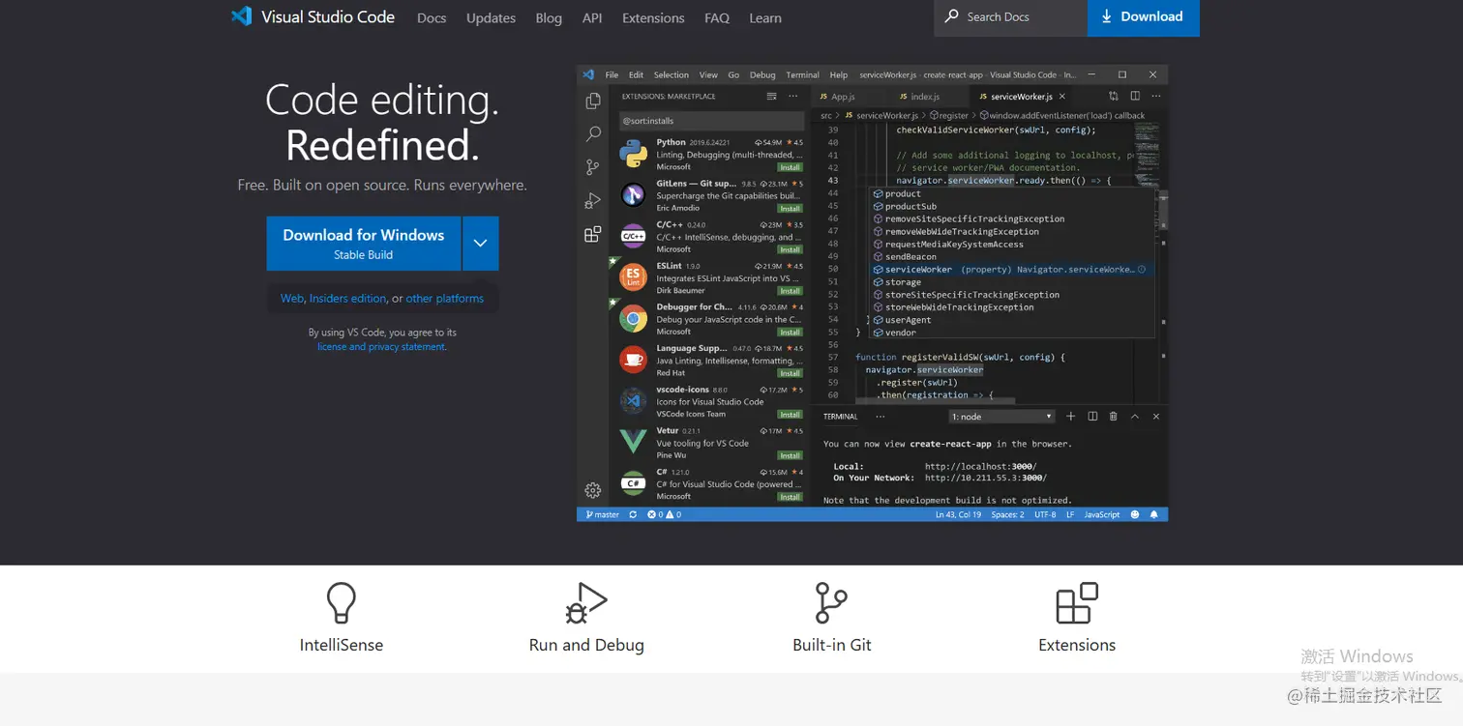Select 'serviceWorker' in the autocomplete list

1010,270
